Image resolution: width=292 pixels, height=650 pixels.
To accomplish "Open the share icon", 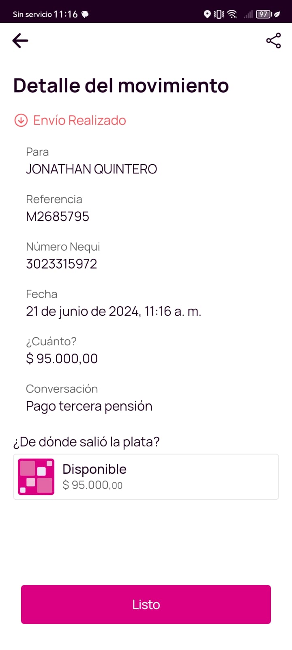I will pyautogui.click(x=273, y=41).
